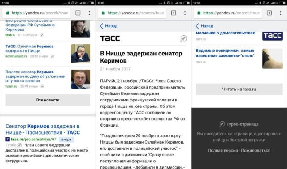The width and height of the screenshot is (287, 169).
Task: Tap the Назад back chevron in the right screen
Action: (197, 26)
